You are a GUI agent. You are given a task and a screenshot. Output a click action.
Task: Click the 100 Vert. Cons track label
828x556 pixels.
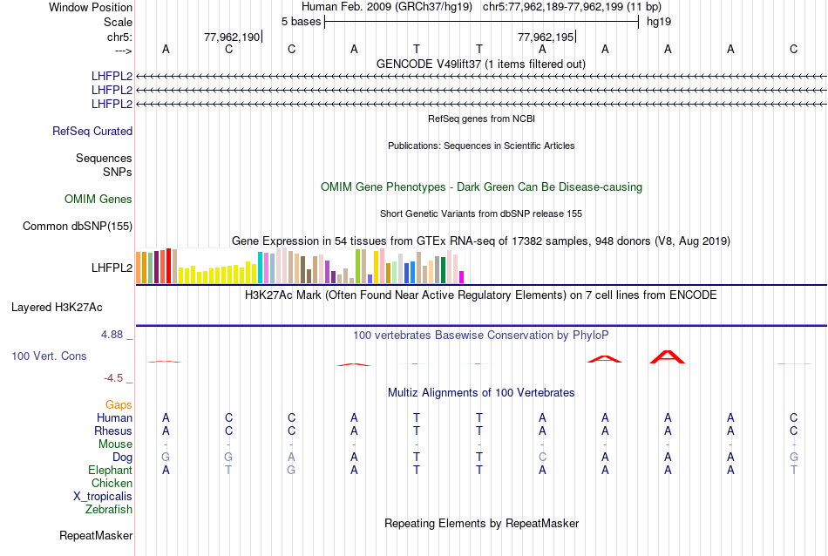[x=49, y=356]
